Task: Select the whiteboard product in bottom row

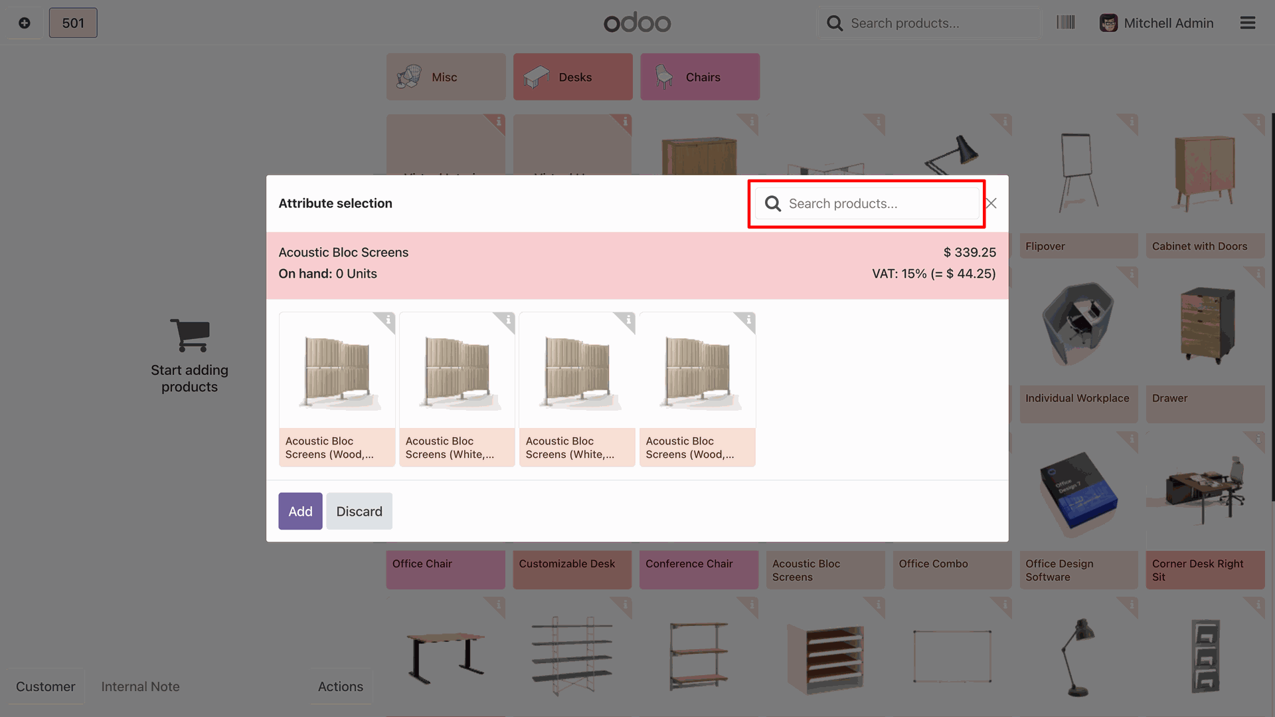Action: (952, 657)
